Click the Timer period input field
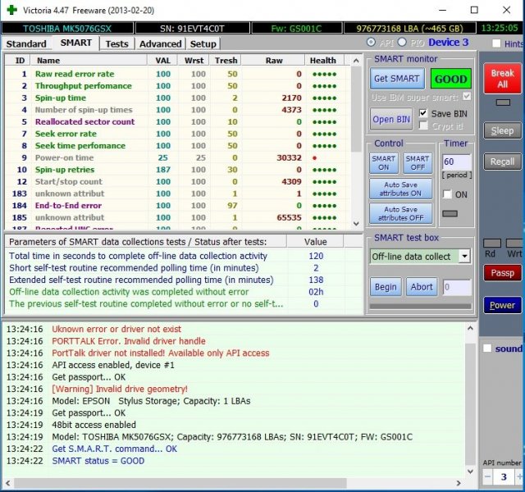Screen dimensions: 525x492 pos(456,162)
